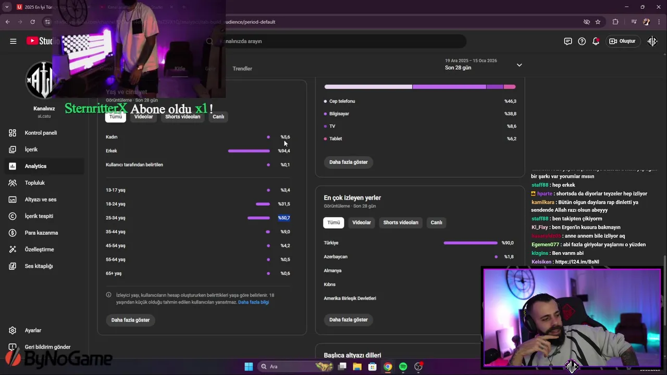Click Daha fazla göster under age and gender

point(130,320)
